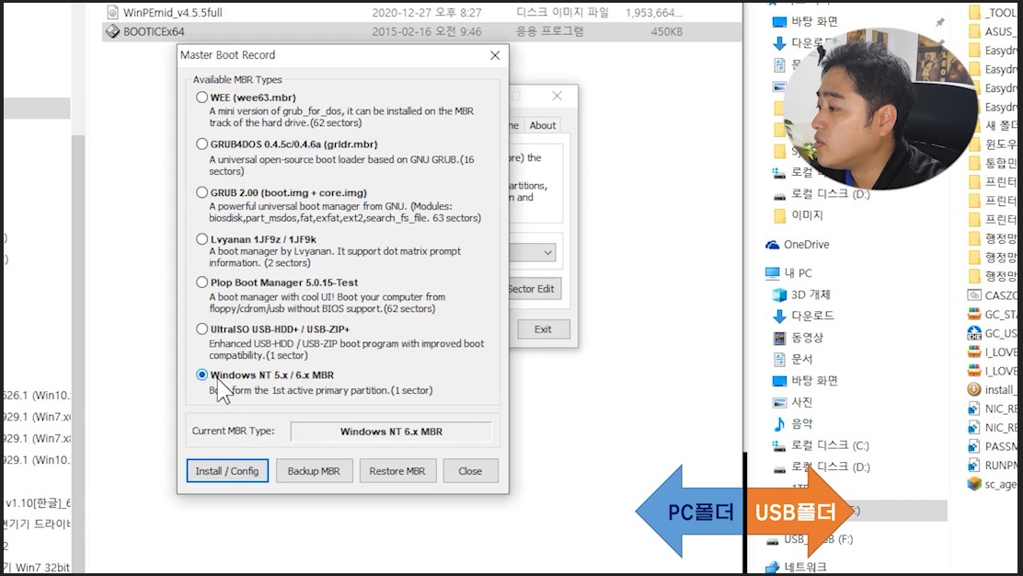Screen dimensions: 1023x576
Task: Close the Master Boot Record dialog with X
Action: (495, 55)
